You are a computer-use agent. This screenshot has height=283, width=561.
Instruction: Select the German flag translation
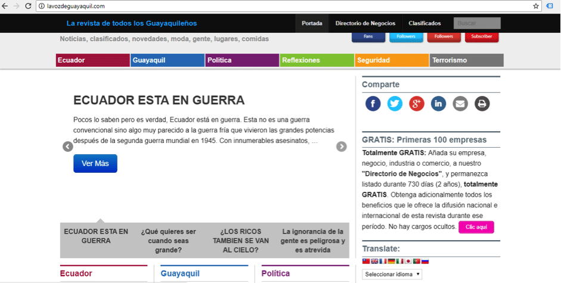[391, 261]
